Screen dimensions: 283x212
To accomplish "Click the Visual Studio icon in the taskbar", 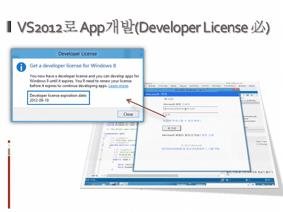I will 113,184.
